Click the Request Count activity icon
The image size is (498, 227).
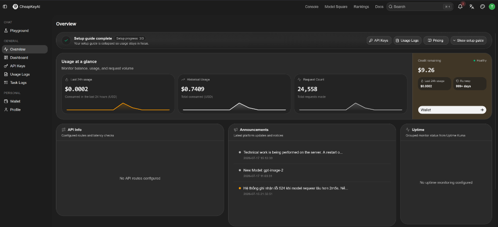(299, 80)
